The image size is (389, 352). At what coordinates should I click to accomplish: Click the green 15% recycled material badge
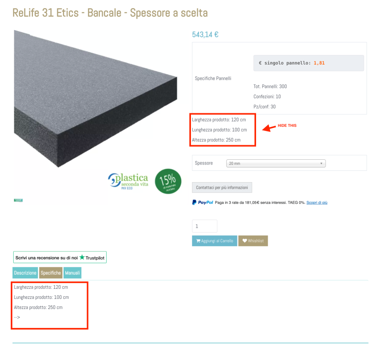tap(168, 181)
